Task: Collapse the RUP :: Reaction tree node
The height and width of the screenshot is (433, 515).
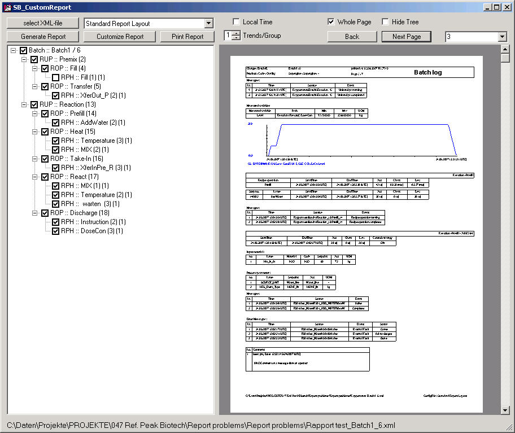Action: (24, 104)
